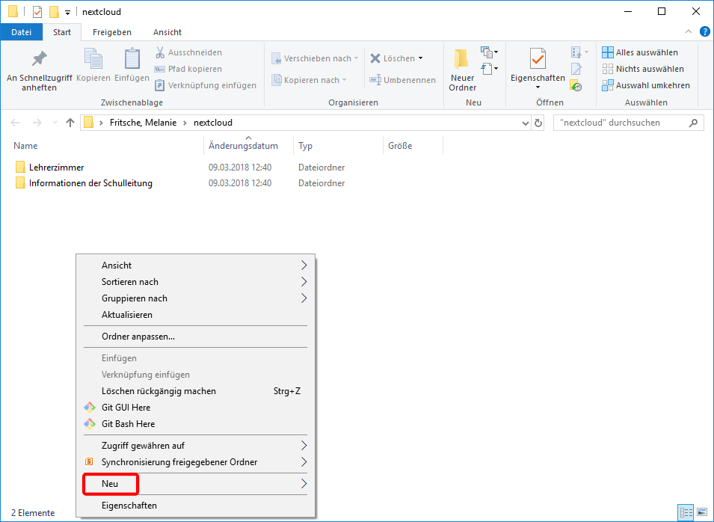Image resolution: width=714 pixels, height=522 pixels.
Task: Choose Löschen rückgängig machen
Action: (x=195, y=391)
